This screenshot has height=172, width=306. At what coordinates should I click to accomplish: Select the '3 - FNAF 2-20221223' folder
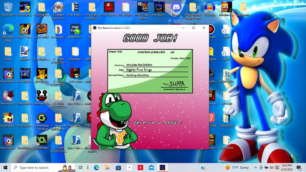[58, 77]
